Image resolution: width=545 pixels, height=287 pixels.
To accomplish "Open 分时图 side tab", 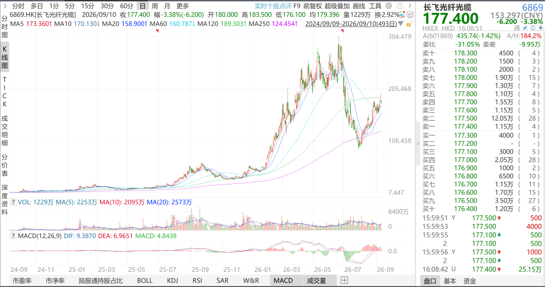I will (x=5, y=26).
